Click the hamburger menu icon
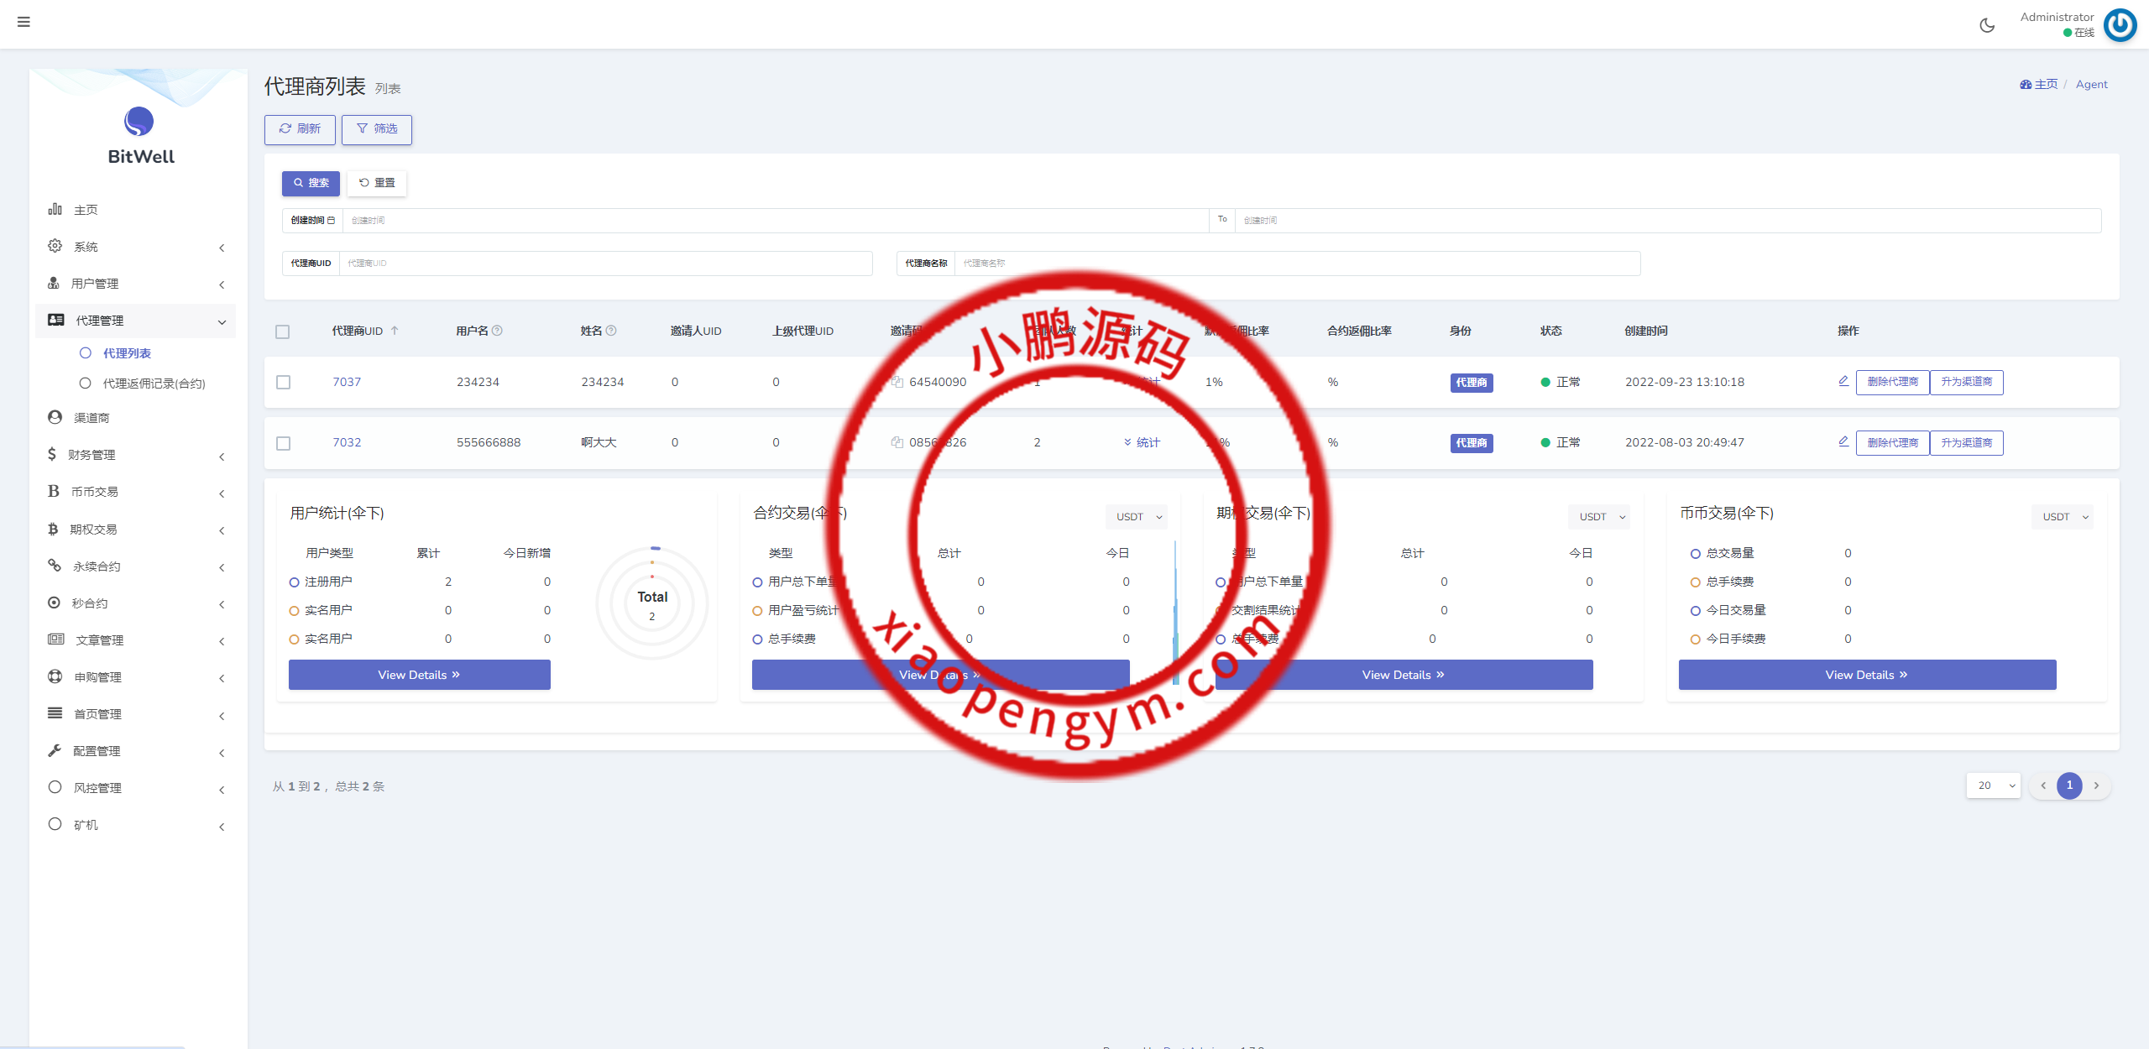The height and width of the screenshot is (1049, 2149). pos(24,22)
